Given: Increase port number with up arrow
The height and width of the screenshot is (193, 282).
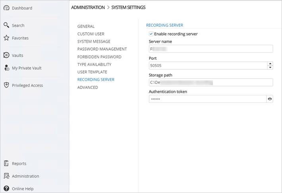Looking at the screenshot, I should (270, 63).
